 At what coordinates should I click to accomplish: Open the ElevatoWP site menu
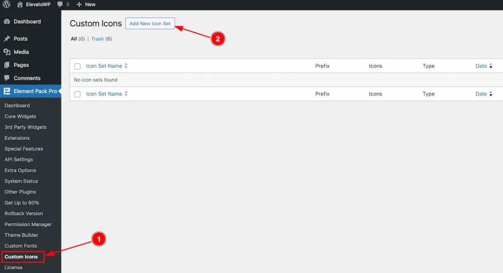[x=38, y=4]
